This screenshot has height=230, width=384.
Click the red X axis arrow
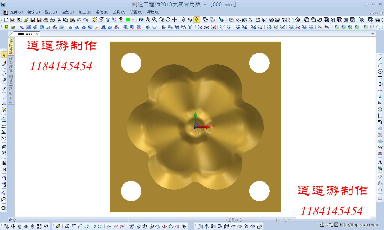point(204,127)
